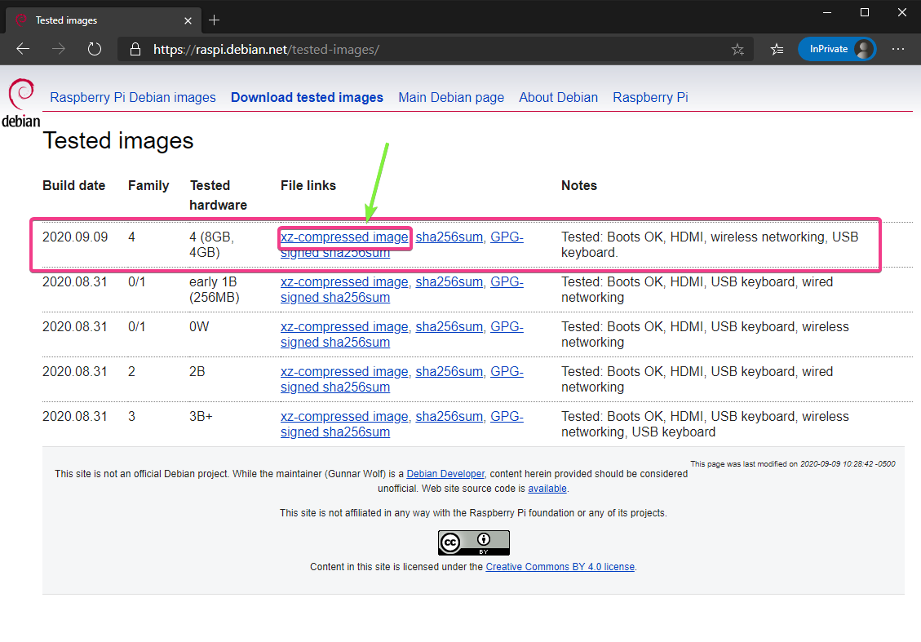Click the source code 'available' link
Screen dimensions: 921x642
(547, 489)
